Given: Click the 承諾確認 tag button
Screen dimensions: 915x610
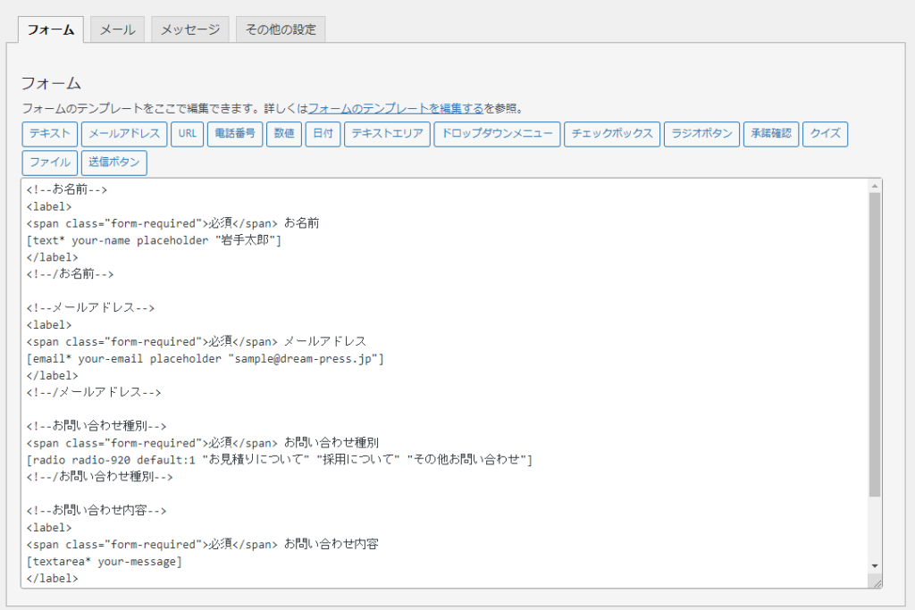Looking at the screenshot, I should [x=771, y=135].
